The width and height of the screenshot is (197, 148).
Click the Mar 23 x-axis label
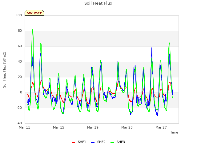click(127, 127)
